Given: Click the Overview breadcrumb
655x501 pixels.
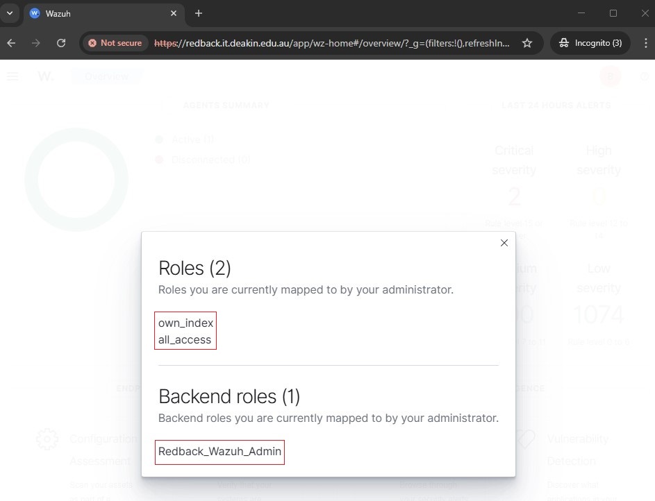Looking at the screenshot, I should click(x=106, y=76).
